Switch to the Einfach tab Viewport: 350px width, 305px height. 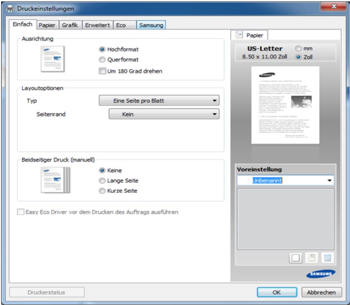(23, 24)
